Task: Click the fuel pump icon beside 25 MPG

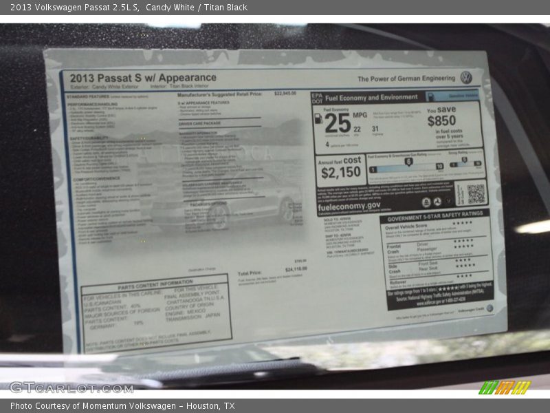Action: 318,118
